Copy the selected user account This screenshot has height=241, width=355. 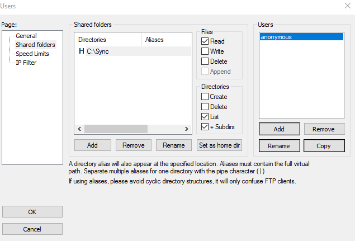click(324, 145)
